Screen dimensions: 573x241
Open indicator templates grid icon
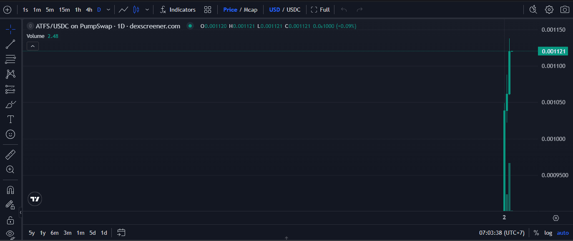[x=208, y=10]
